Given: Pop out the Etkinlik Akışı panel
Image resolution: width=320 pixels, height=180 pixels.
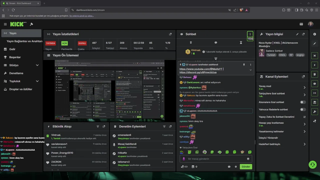Looking at the screenshot, I should pyautogui.click(x=104, y=126).
